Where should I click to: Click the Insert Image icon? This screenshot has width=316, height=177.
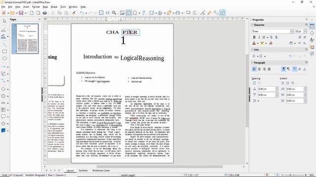122,13
